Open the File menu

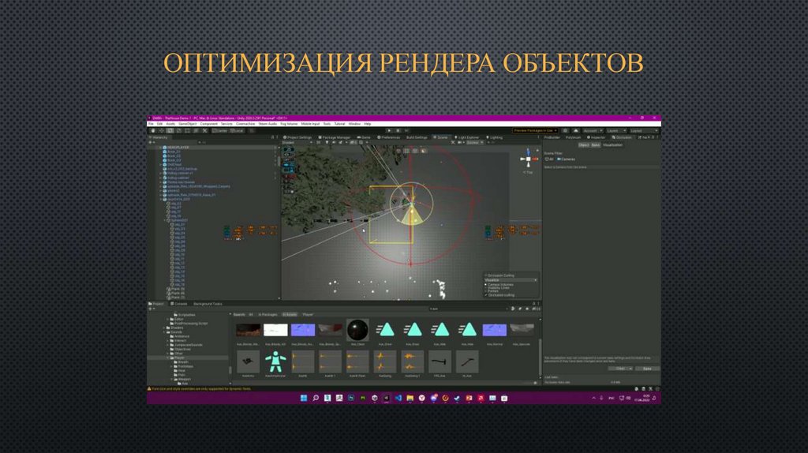click(151, 124)
